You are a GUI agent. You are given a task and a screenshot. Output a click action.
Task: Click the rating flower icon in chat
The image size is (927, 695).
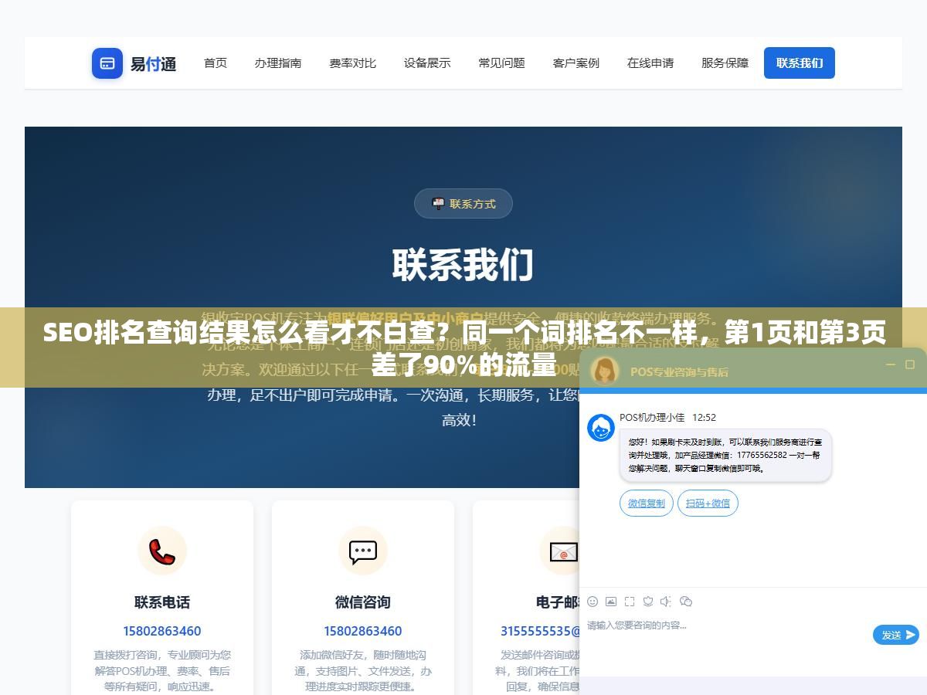point(648,602)
